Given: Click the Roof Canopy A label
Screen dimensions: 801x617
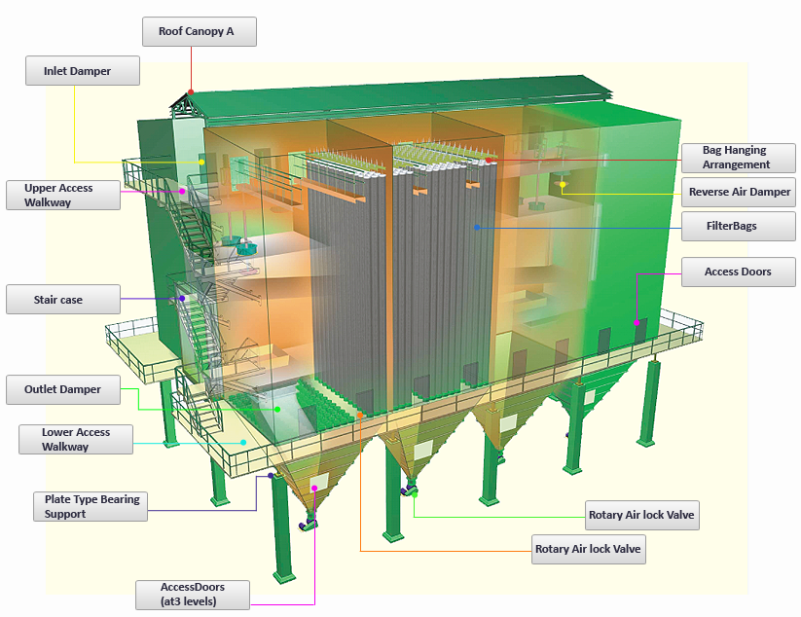Looking at the screenshot, I should point(200,31).
